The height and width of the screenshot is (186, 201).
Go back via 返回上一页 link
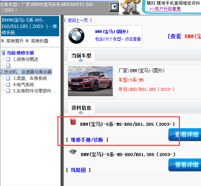[x=78, y=20]
